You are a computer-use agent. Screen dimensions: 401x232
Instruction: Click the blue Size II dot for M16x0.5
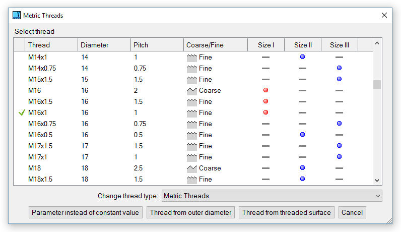(x=302, y=135)
